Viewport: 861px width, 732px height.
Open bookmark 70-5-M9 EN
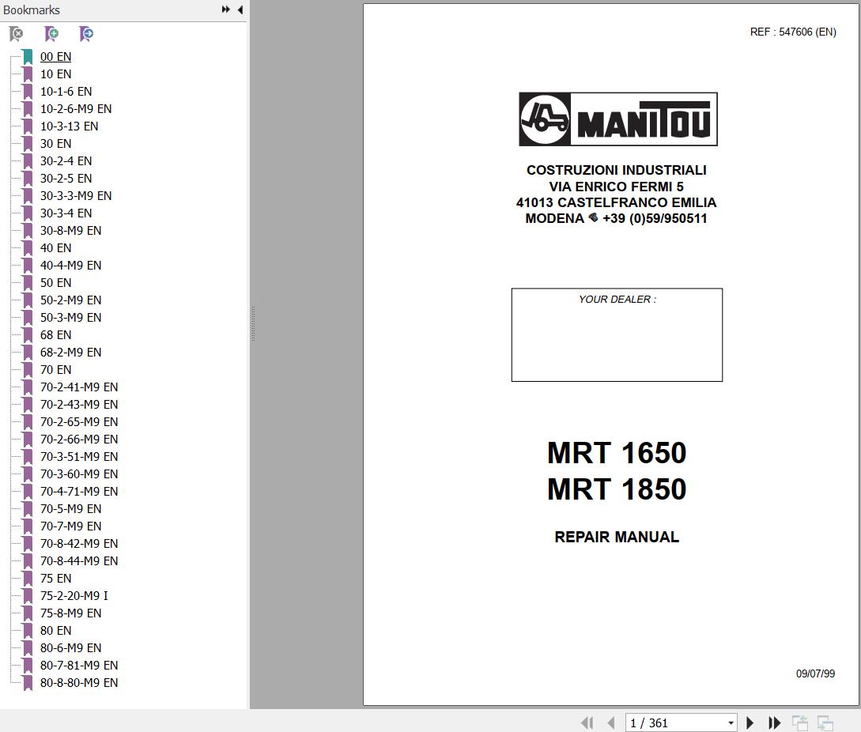(x=71, y=508)
